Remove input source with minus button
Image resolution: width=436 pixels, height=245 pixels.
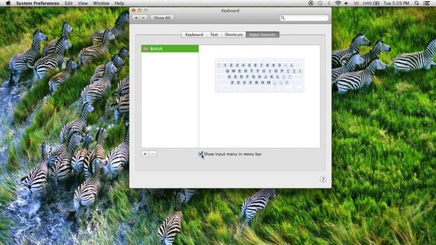[x=153, y=154]
